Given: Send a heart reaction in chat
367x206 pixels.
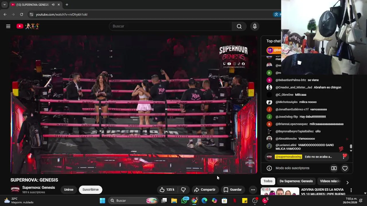Looking at the screenshot, I should point(345,168).
